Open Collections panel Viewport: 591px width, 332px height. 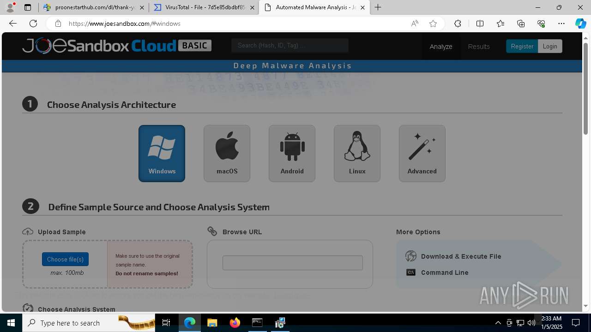pos(521,24)
